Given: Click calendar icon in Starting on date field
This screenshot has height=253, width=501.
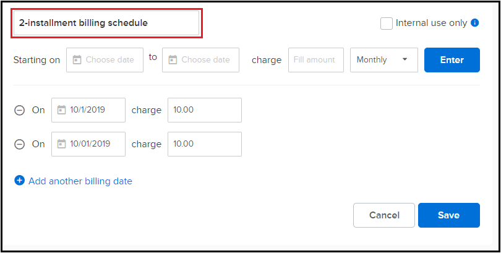Looking at the screenshot, I should (x=77, y=60).
